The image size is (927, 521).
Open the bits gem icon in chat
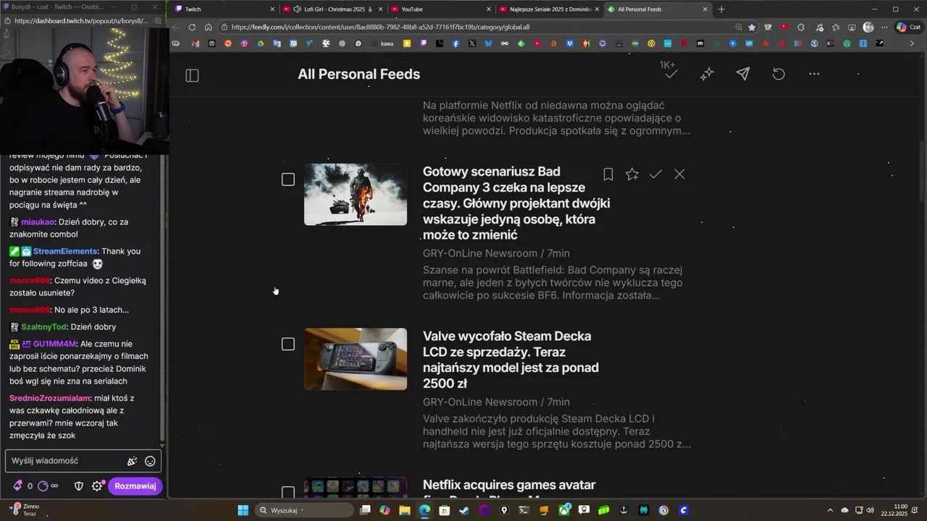click(17, 486)
